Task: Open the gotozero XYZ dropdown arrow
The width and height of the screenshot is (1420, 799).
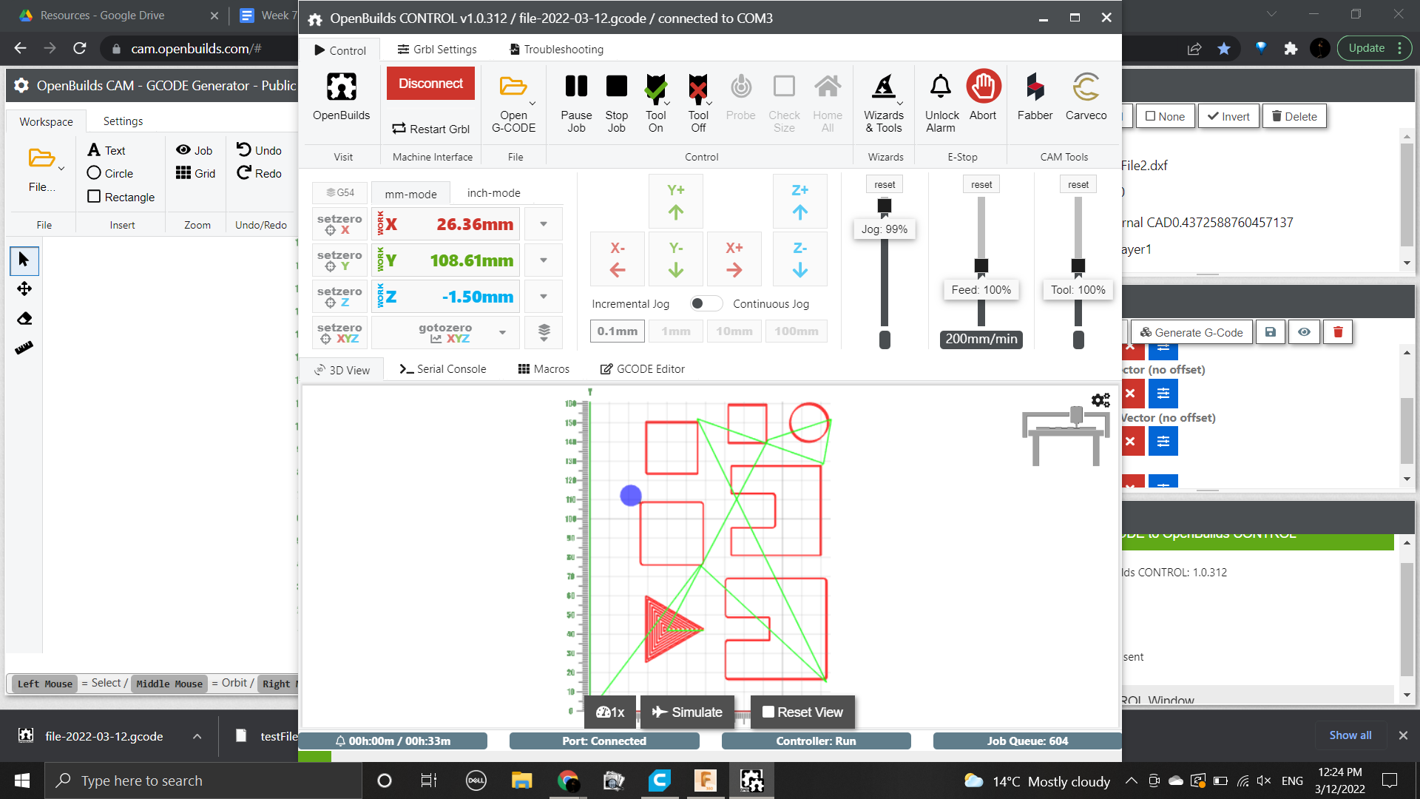Action: tap(503, 333)
